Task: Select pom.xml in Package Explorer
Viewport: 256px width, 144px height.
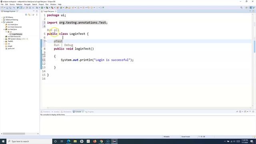Action: (10, 48)
